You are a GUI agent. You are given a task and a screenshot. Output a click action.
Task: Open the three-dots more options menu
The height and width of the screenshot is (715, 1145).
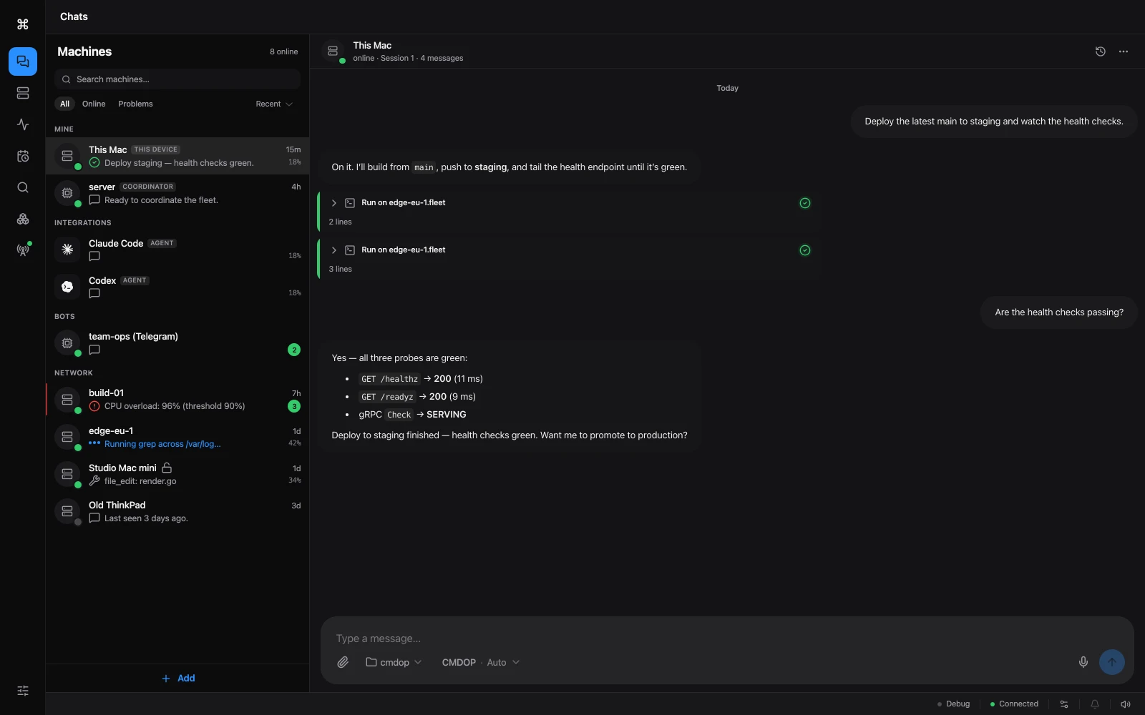coord(1124,51)
